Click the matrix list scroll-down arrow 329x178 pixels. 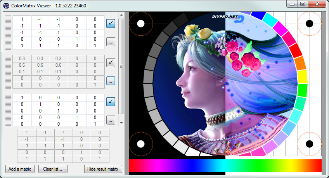pos(121,123)
